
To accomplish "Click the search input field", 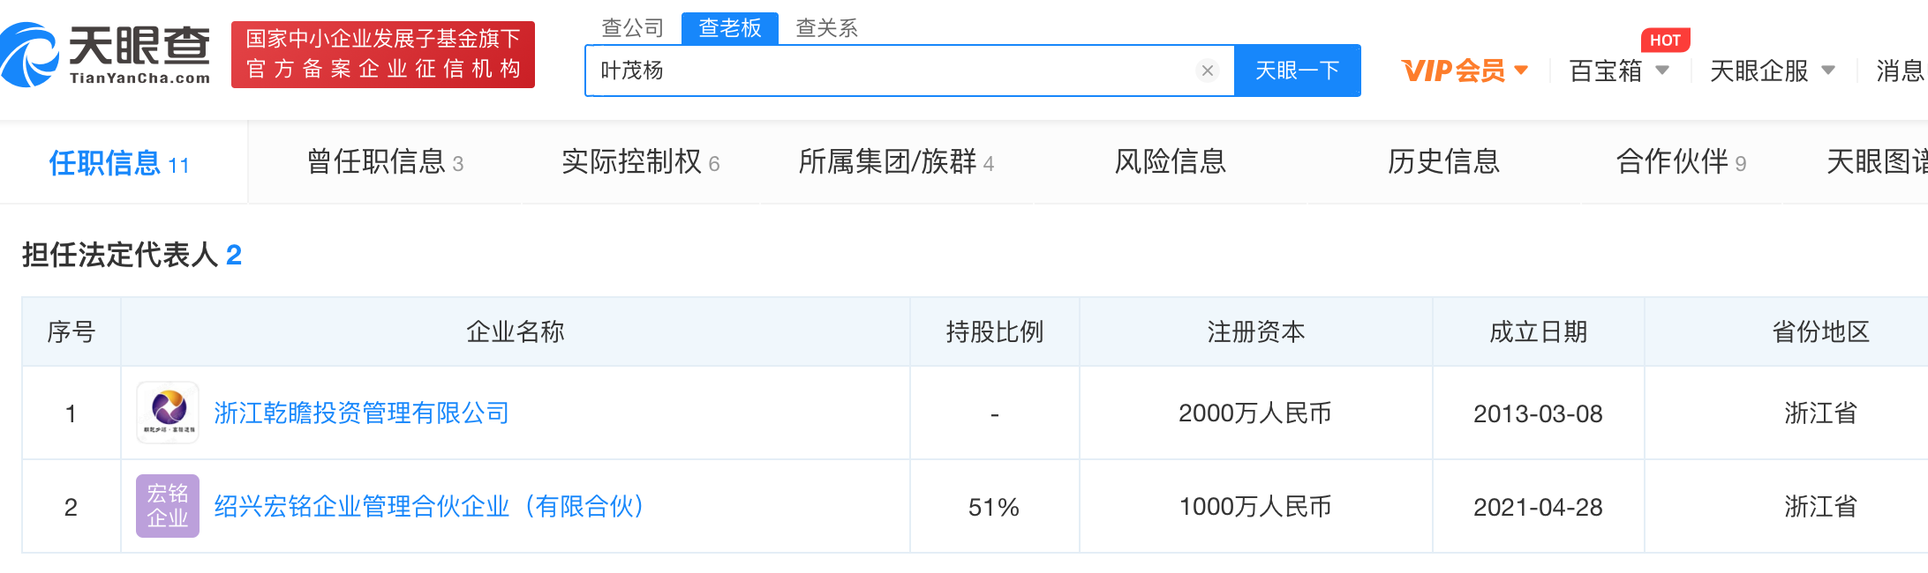I will 892,71.
